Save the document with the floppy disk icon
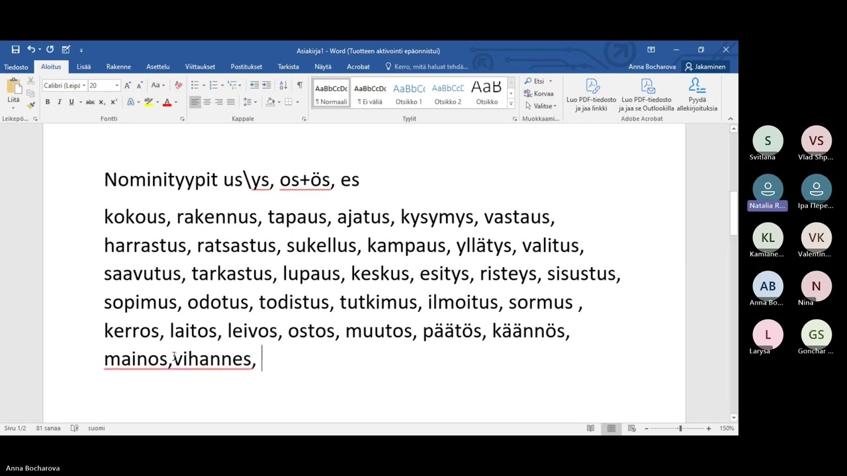The image size is (847, 476). [15, 50]
